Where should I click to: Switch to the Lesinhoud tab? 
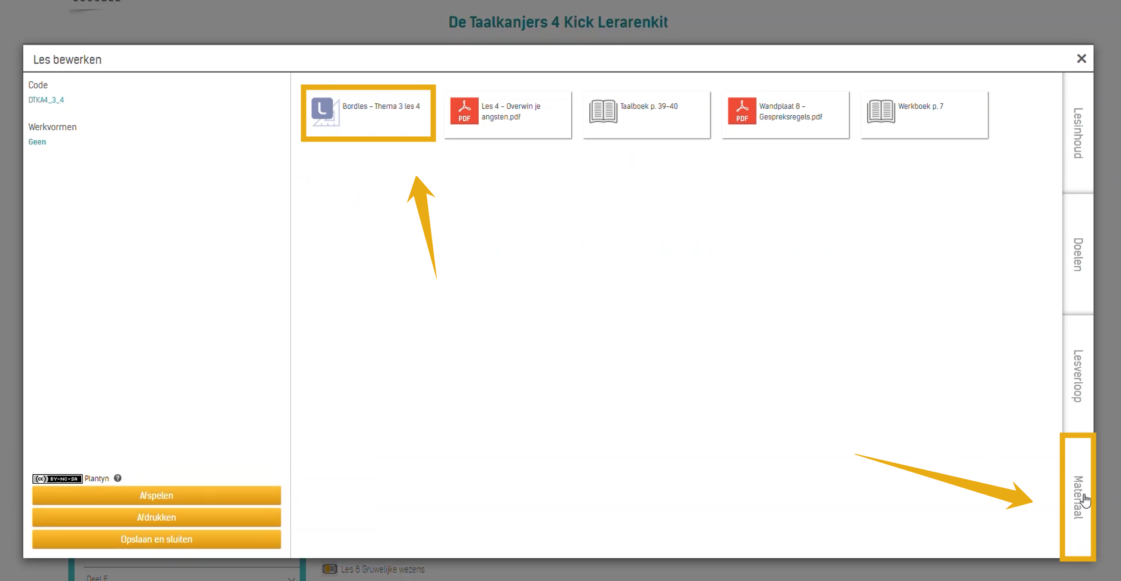(x=1077, y=133)
